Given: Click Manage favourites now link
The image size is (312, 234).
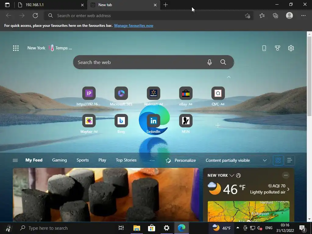Looking at the screenshot, I should pos(134,26).
